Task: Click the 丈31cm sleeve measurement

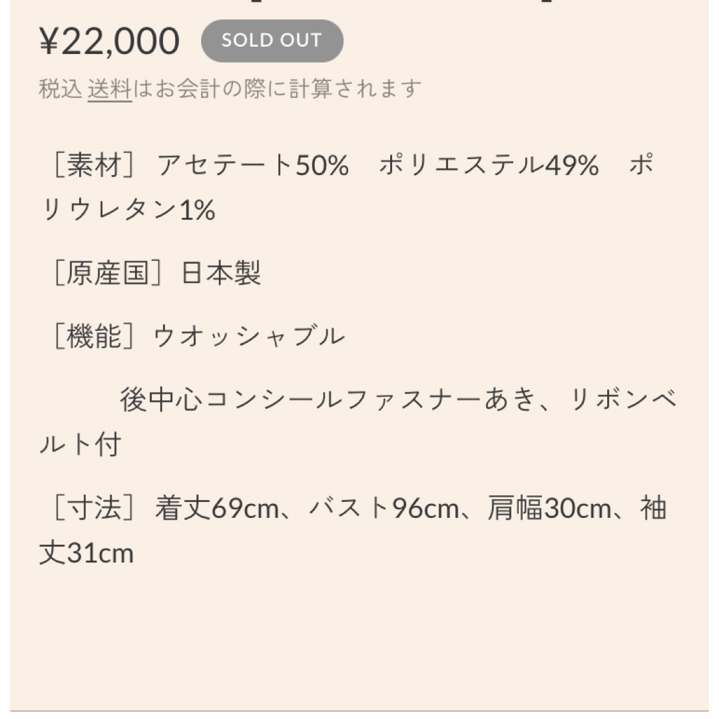Action: point(87,553)
